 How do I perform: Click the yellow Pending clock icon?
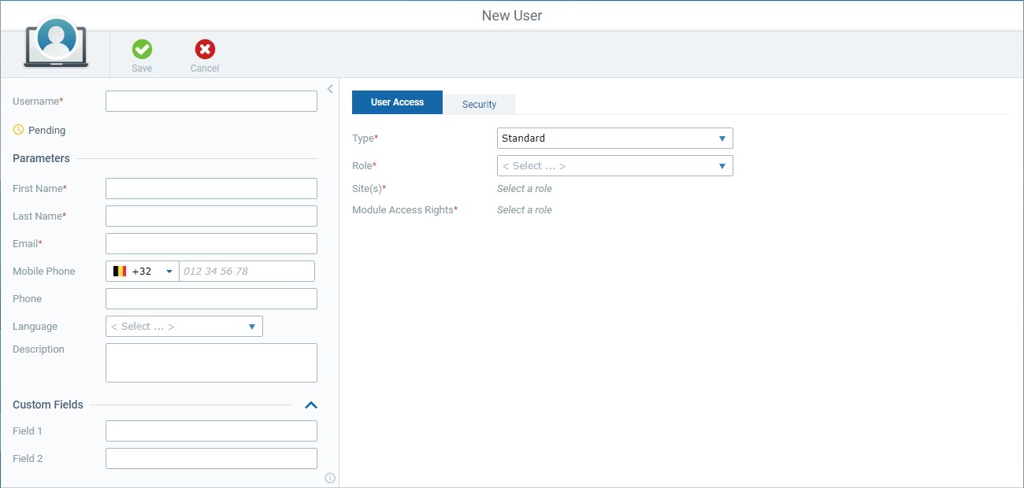19,130
